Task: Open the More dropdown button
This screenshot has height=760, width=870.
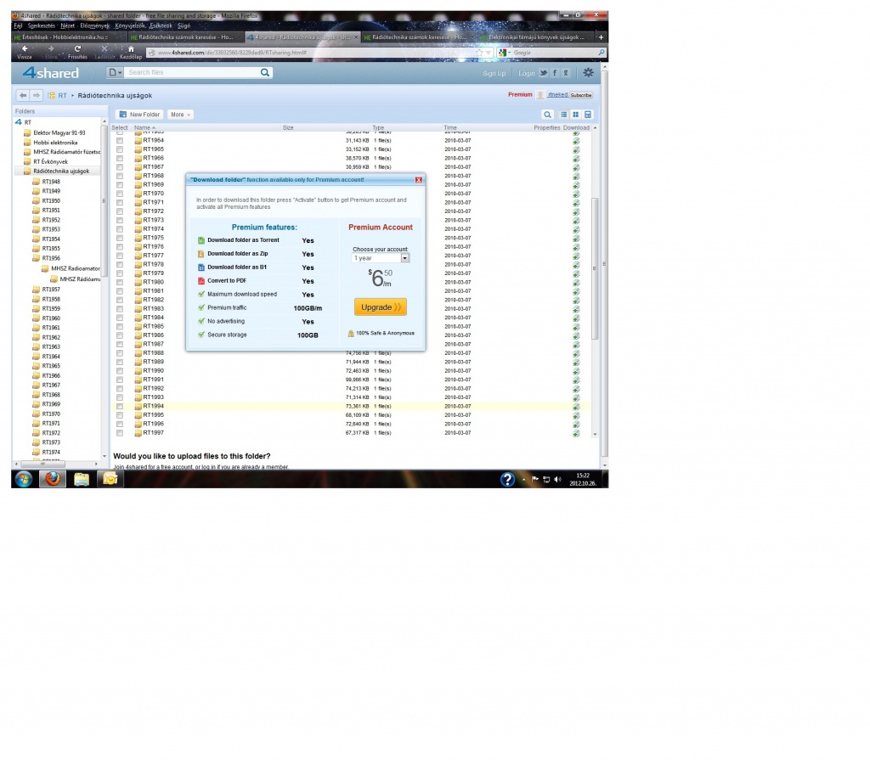Action: 180,115
